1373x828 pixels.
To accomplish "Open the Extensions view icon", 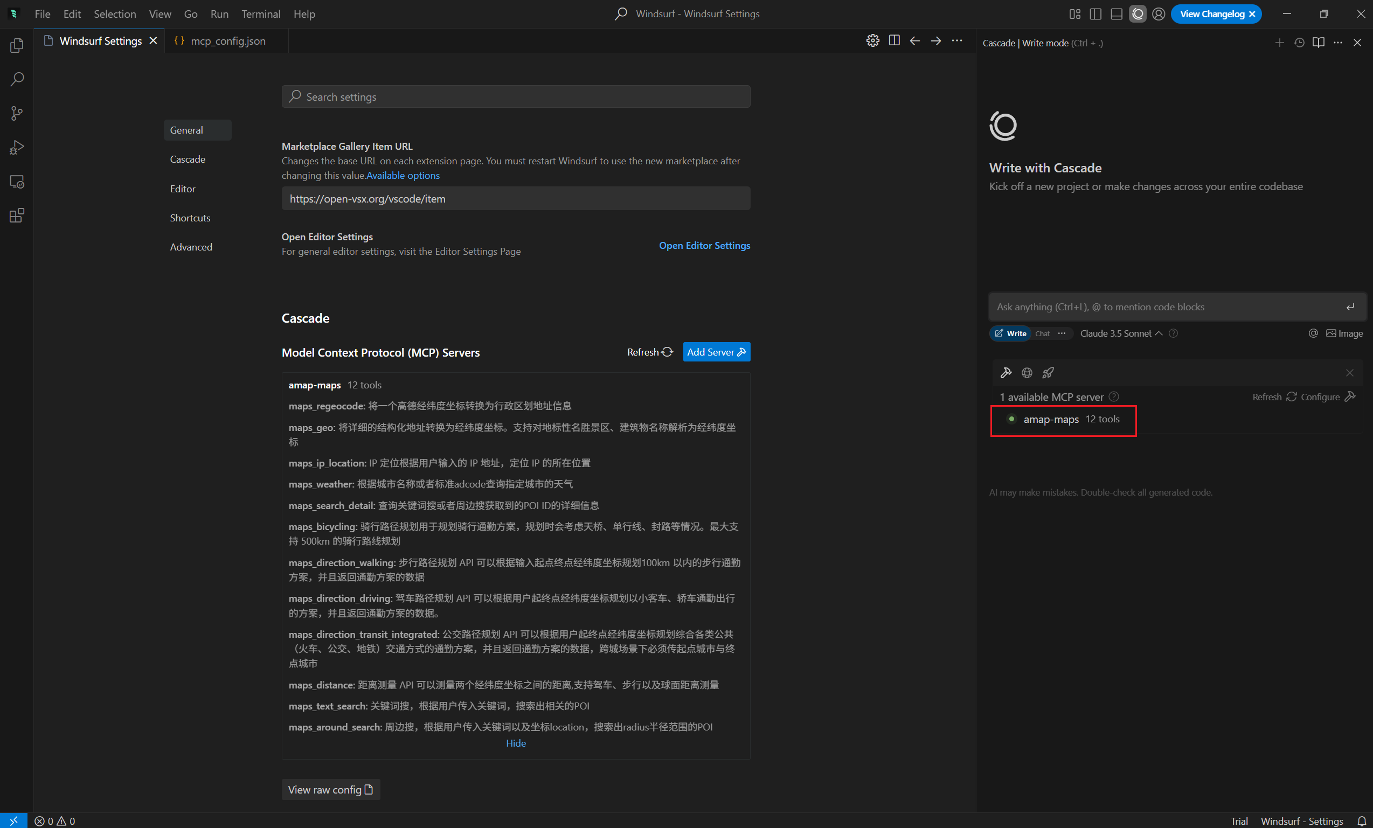I will 17,215.
